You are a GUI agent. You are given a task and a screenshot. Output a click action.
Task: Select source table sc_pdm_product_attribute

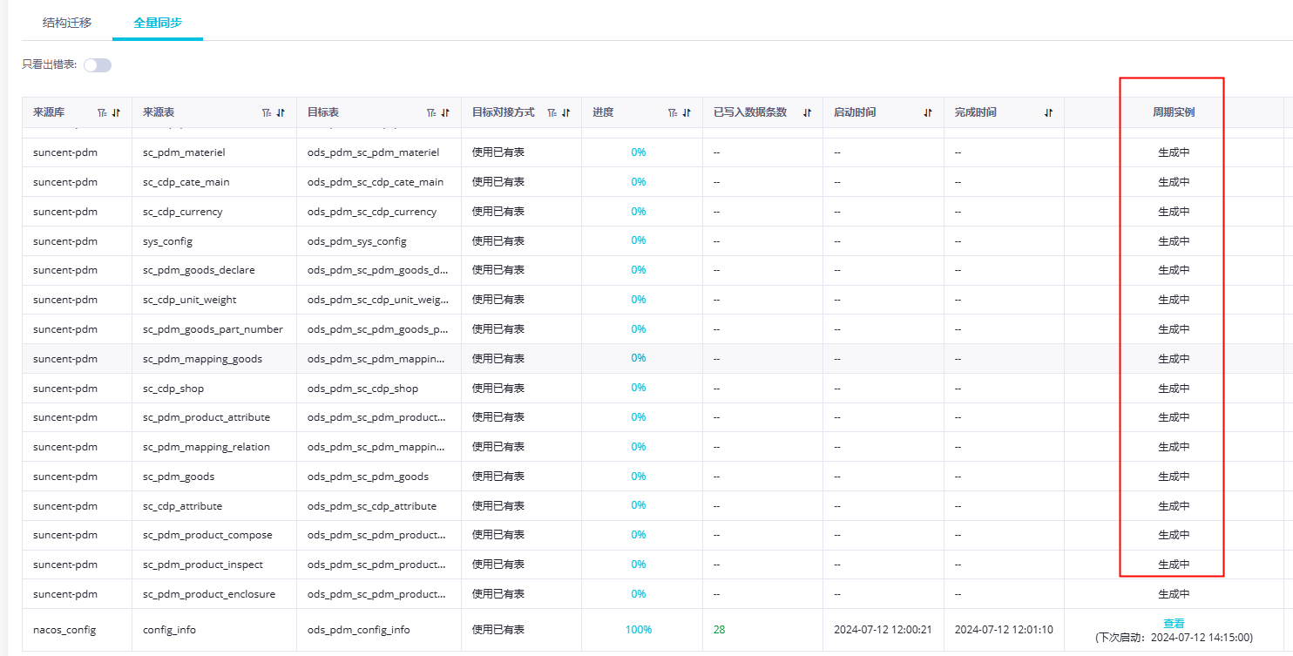[206, 417]
